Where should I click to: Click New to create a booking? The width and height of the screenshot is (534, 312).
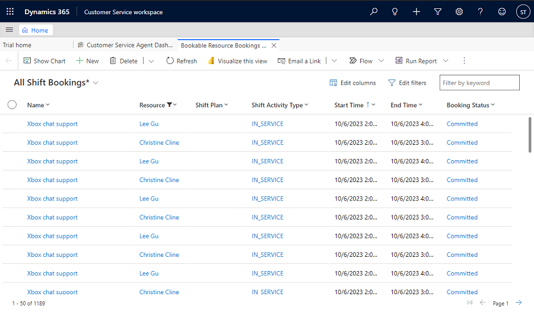[87, 61]
